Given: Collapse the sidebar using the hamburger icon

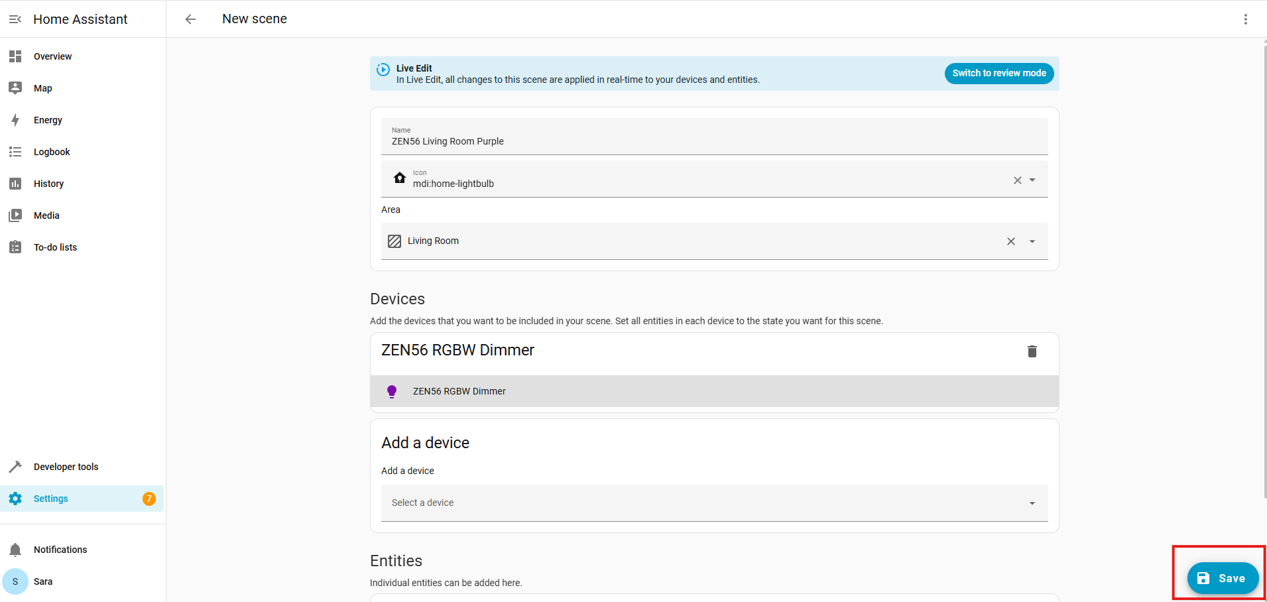Looking at the screenshot, I should point(15,19).
